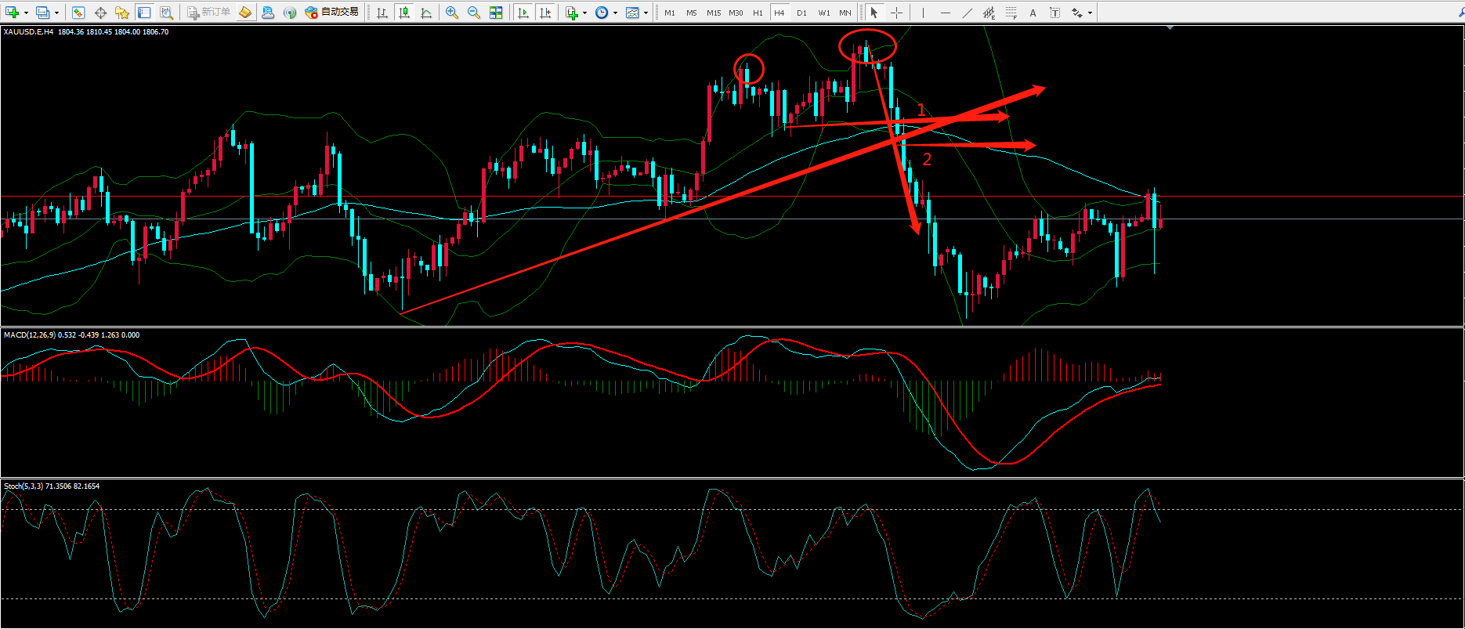This screenshot has height=629, width=1465.
Task: Switch to the H1 timeframe
Action: 758,13
